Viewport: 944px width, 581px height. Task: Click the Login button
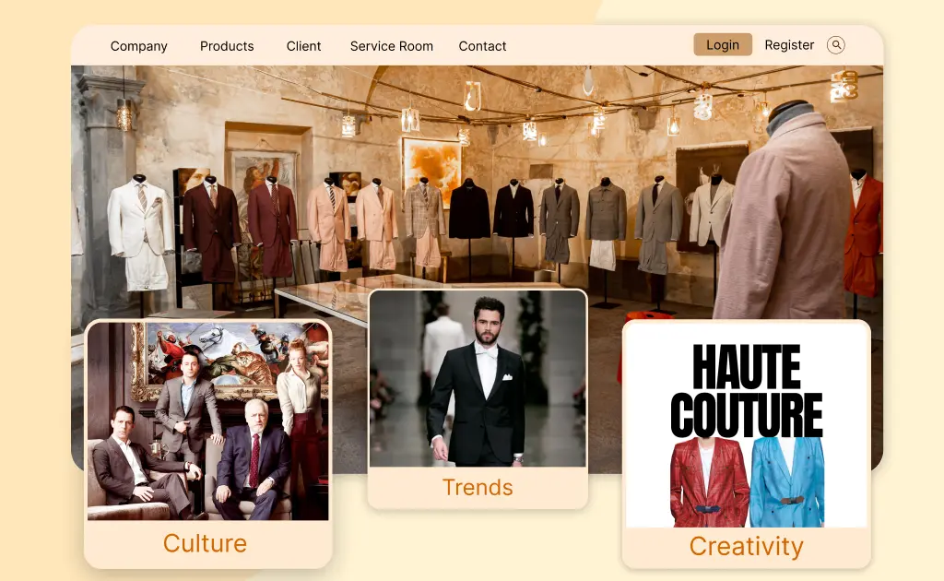tap(723, 44)
